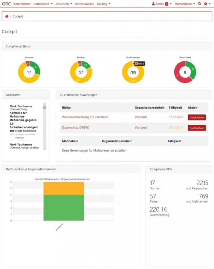Expand the Stammdaten dropdown menu
Image resolution: width=214 pixels, height=269 pixels.
pos(185,4)
